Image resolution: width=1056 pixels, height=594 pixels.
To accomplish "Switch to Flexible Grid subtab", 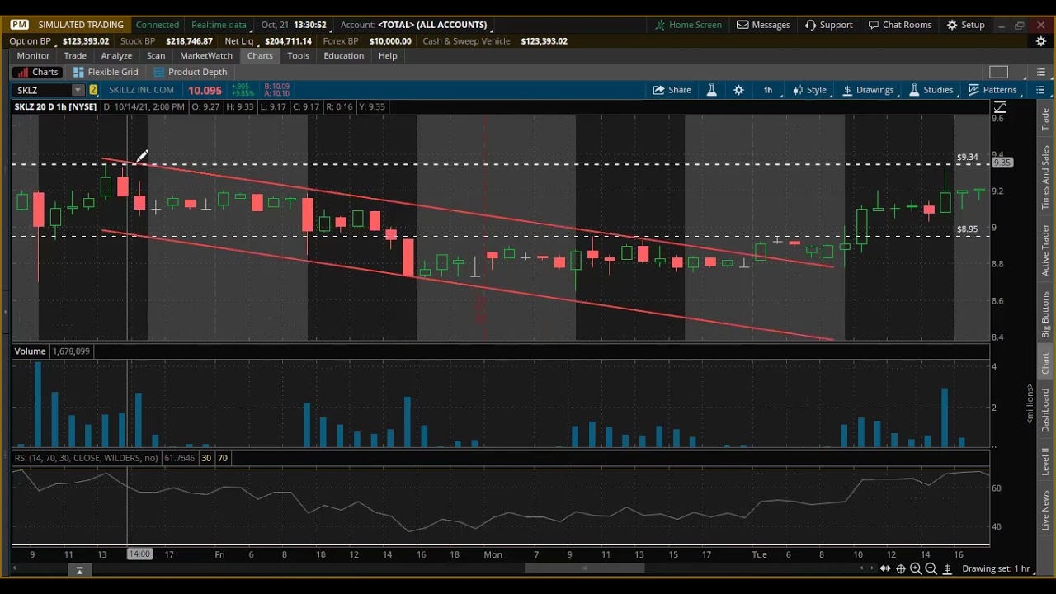I will click(x=105, y=72).
